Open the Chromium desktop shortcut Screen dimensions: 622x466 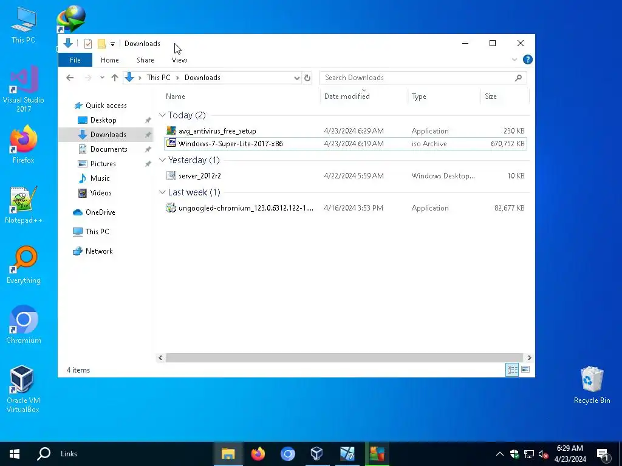pyautogui.click(x=24, y=325)
